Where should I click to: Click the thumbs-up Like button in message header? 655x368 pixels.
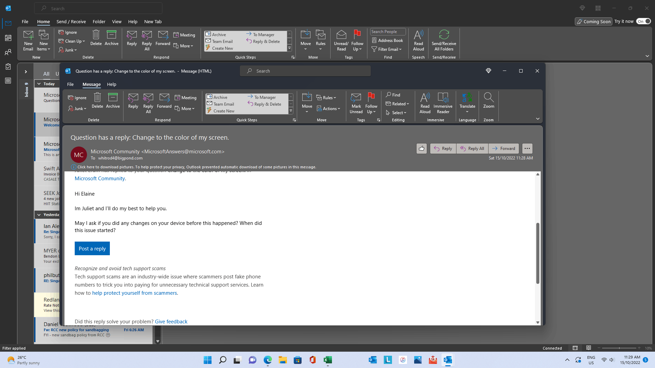tap(422, 149)
